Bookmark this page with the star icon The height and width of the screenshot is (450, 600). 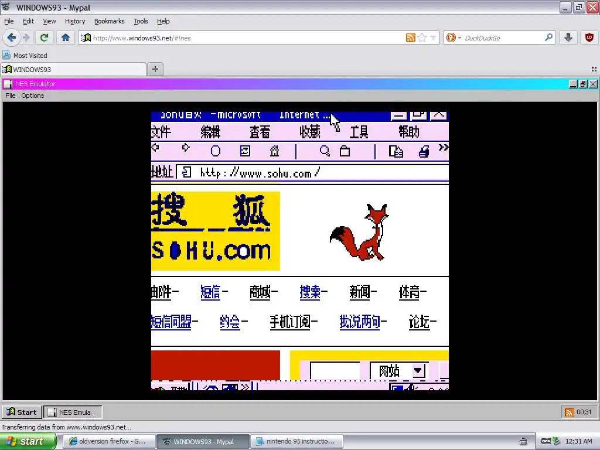click(x=422, y=37)
